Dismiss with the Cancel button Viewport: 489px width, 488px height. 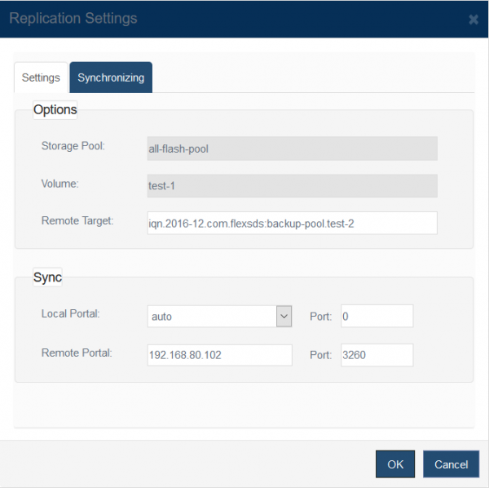tap(451, 464)
